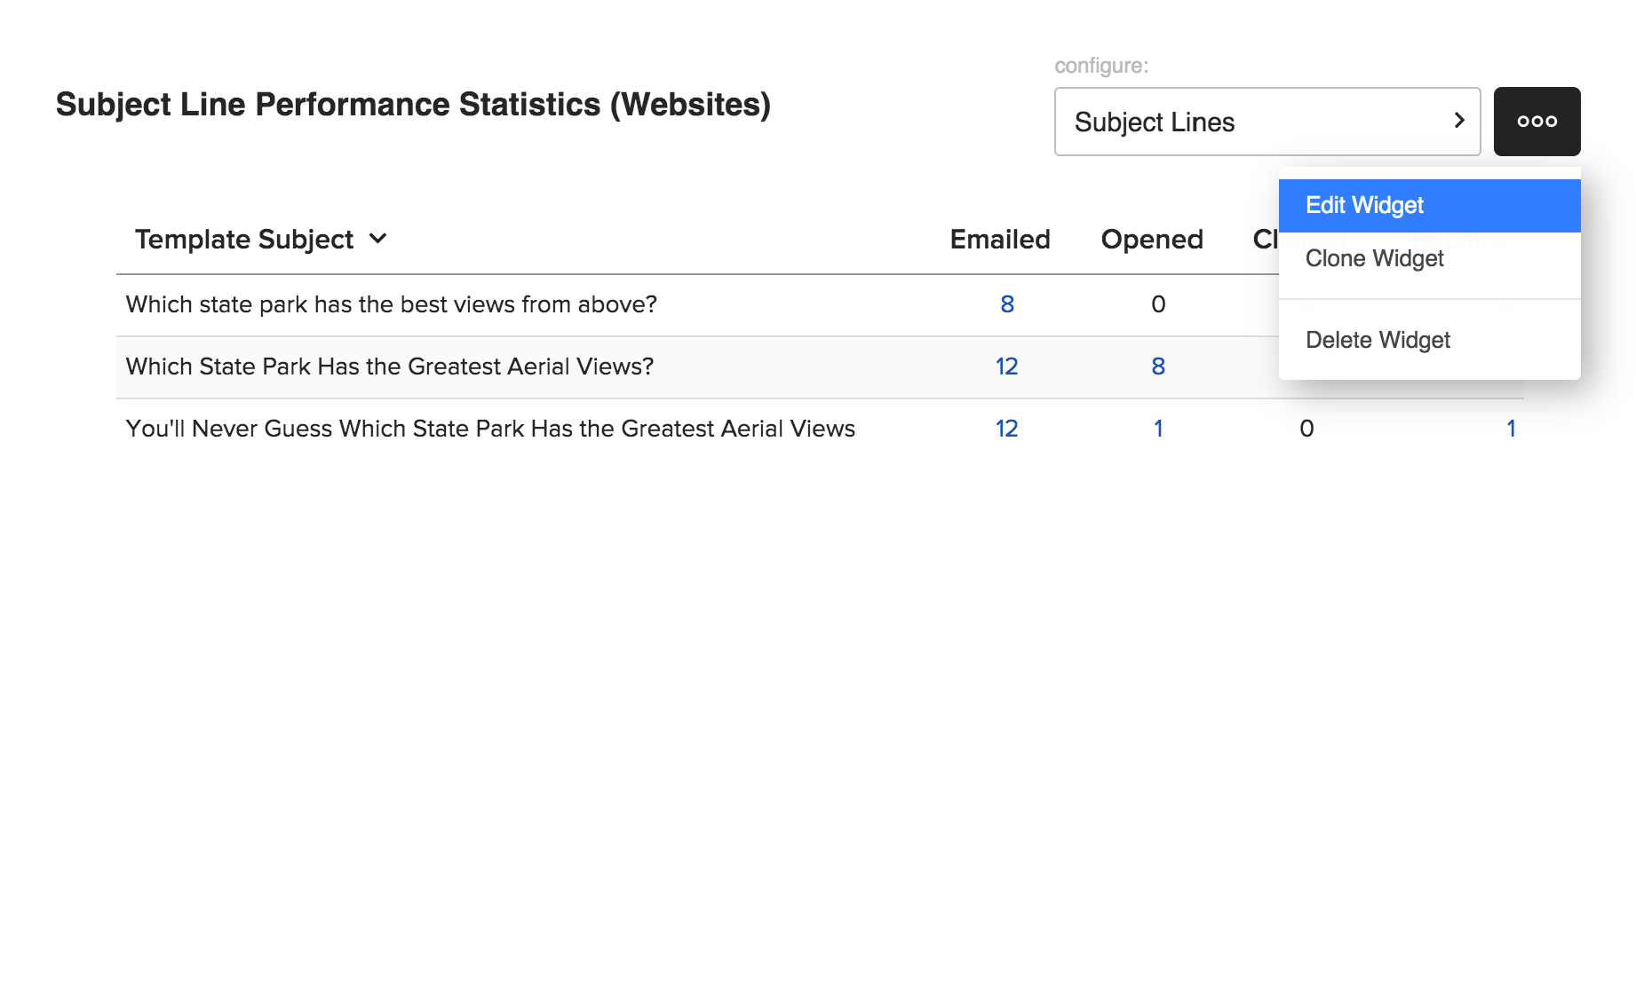The width and height of the screenshot is (1636, 1001).
Task: Sort by the Emailed column header
Action: pos(999,240)
